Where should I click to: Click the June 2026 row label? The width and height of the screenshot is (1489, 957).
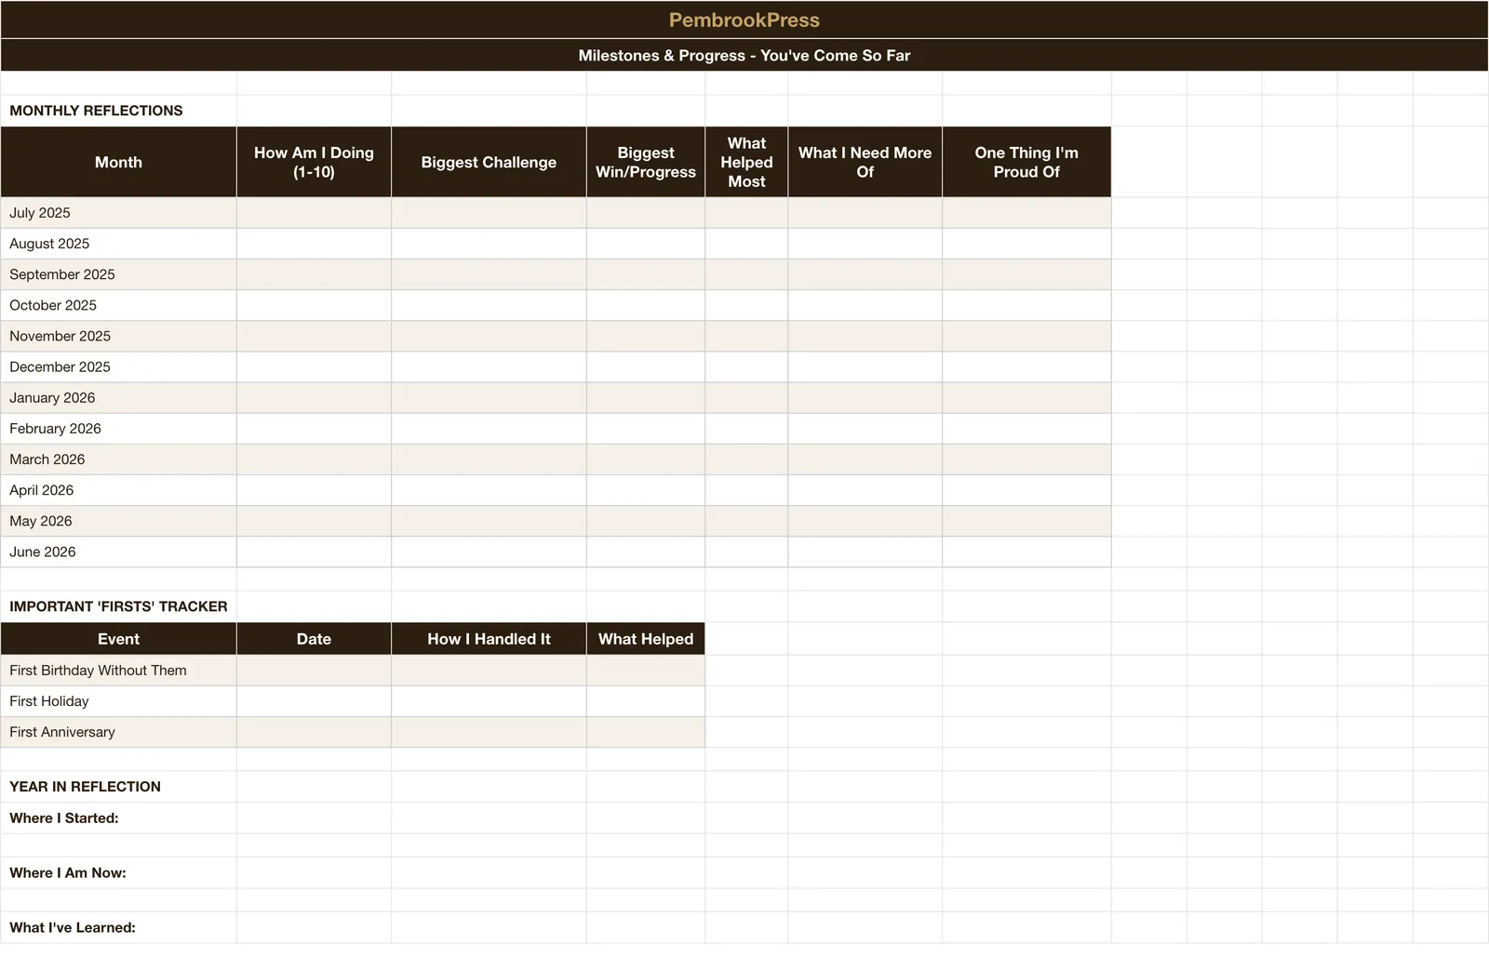(x=118, y=552)
